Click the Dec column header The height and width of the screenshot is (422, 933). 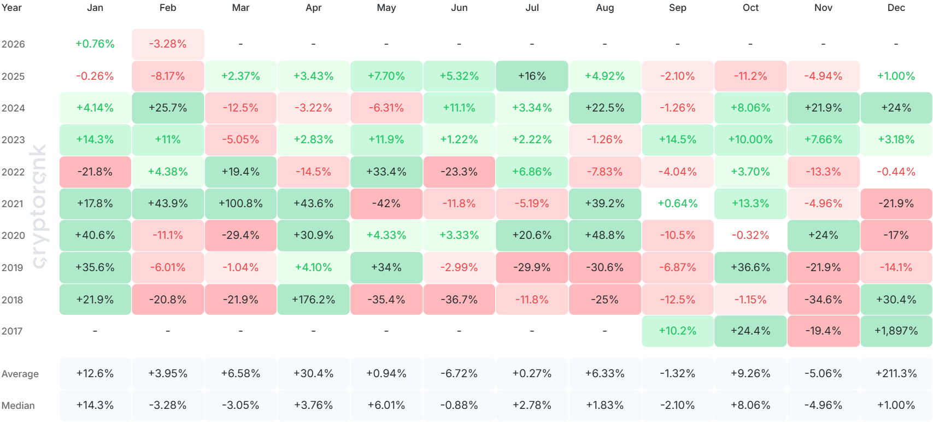click(x=896, y=8)
